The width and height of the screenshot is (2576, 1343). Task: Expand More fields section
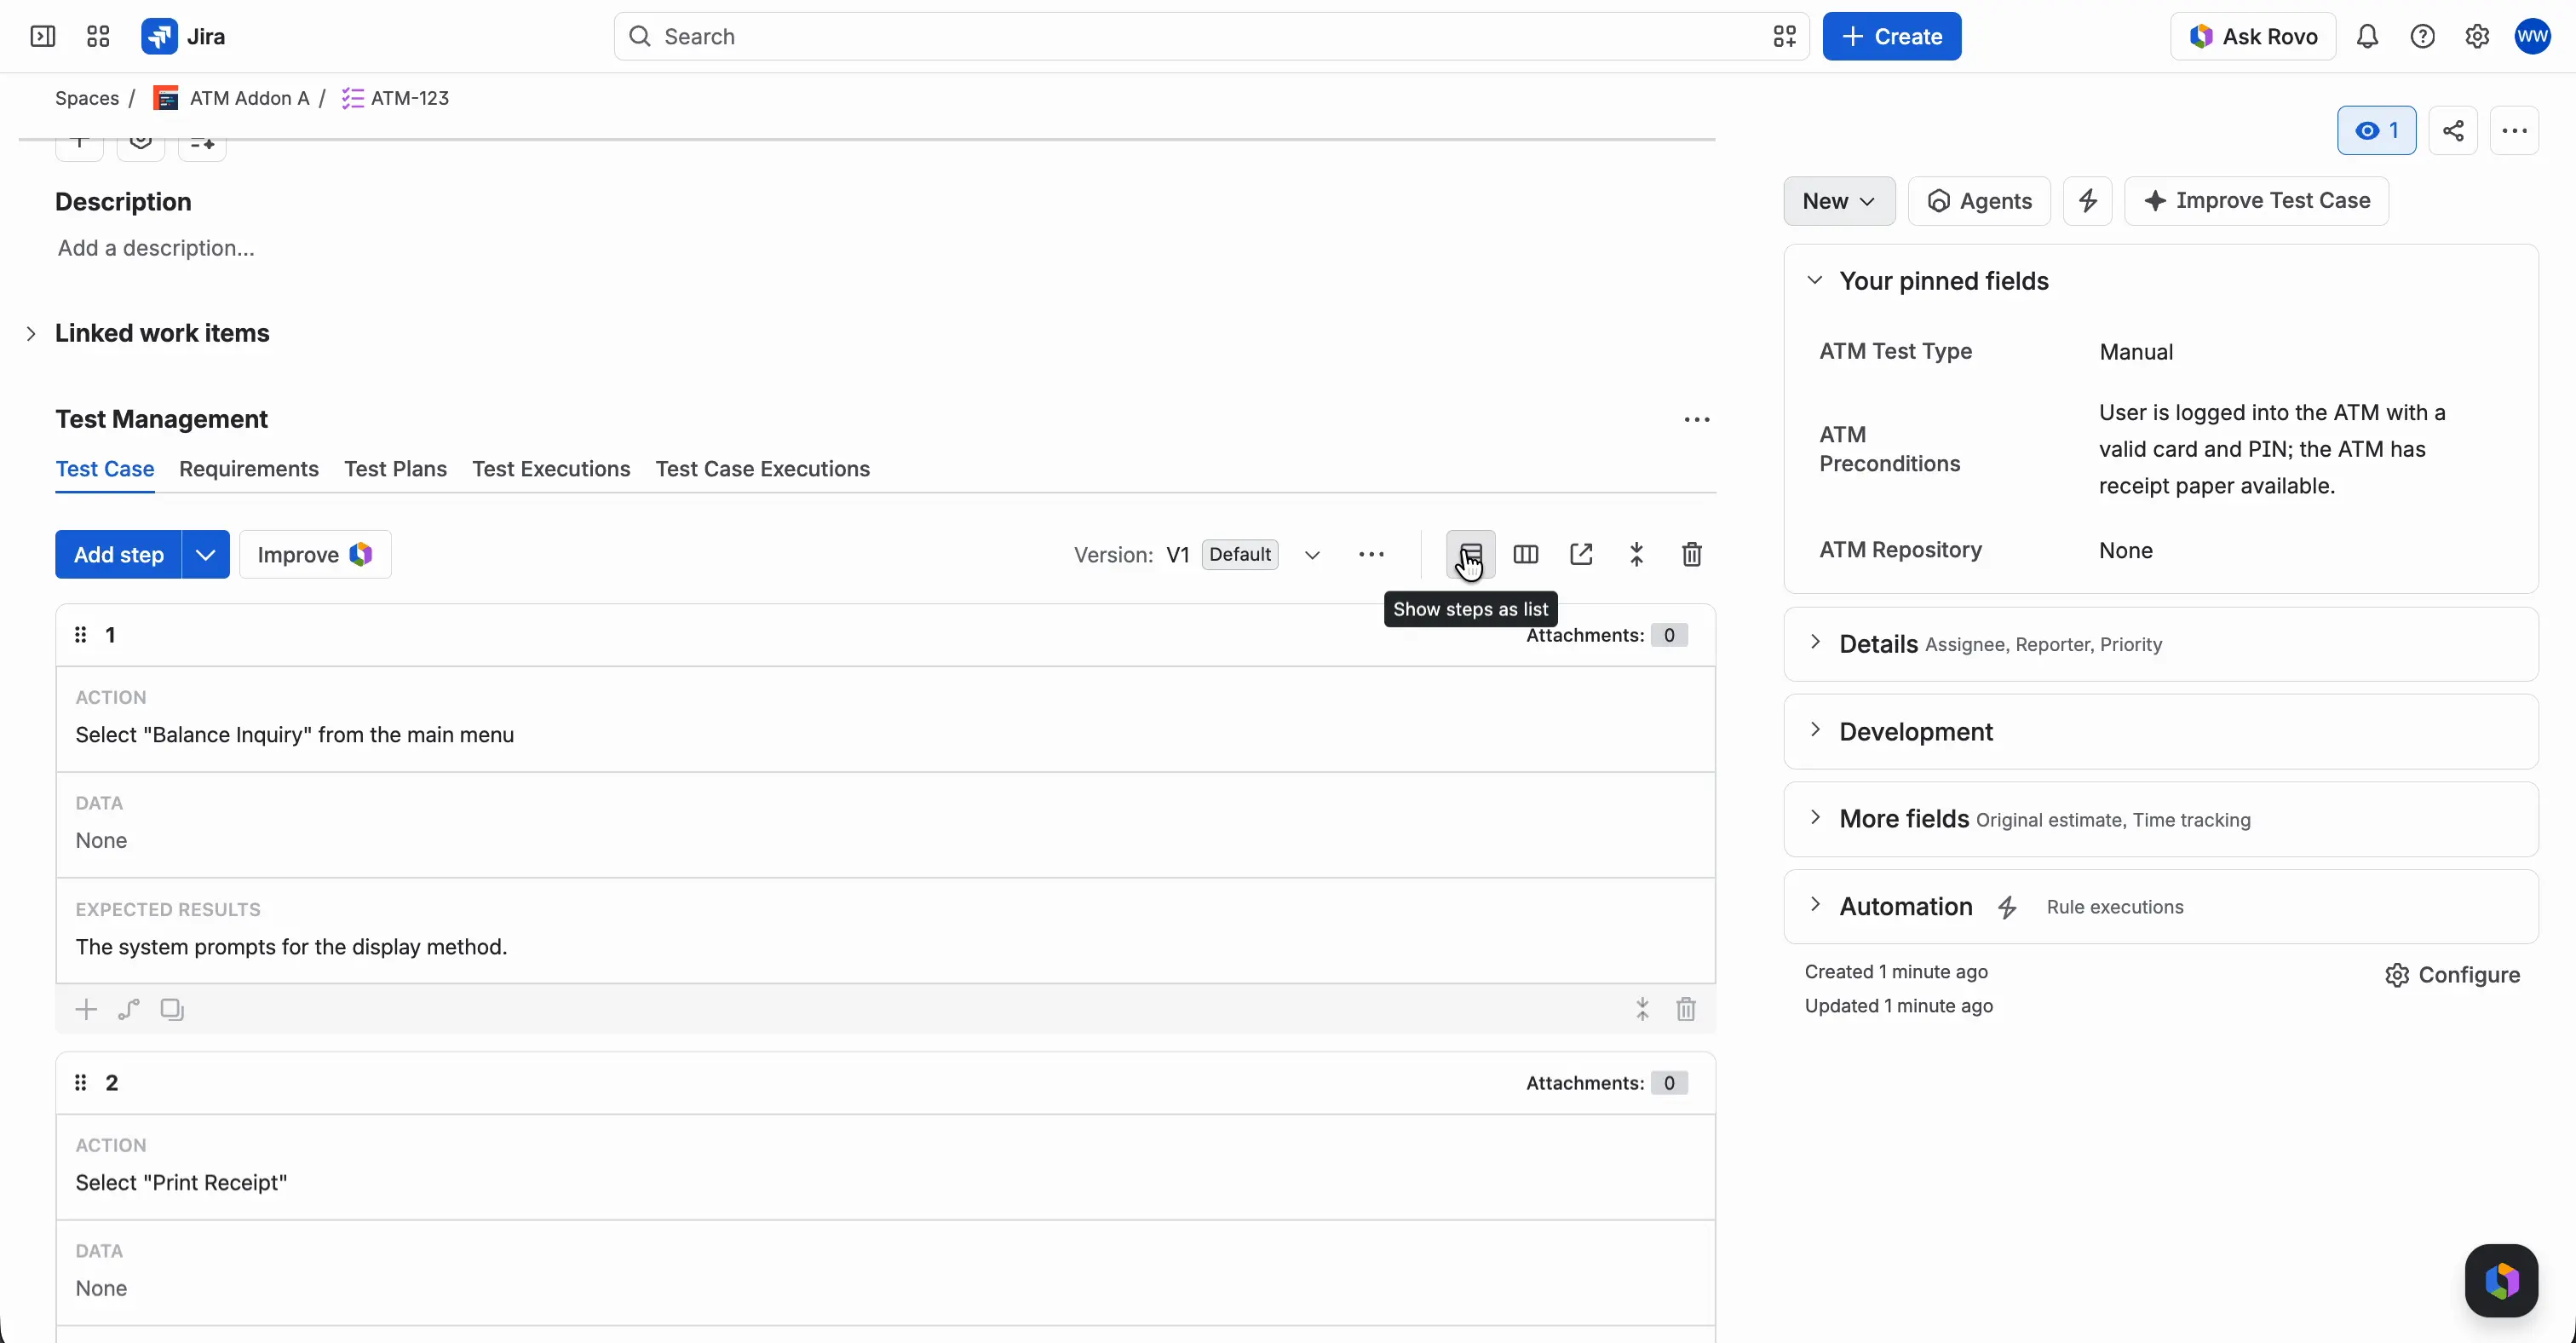click(x=1815, y=818)
